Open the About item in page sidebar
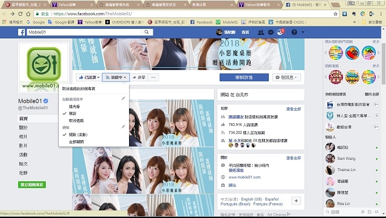The image size is (386, 218). point(23,128)
